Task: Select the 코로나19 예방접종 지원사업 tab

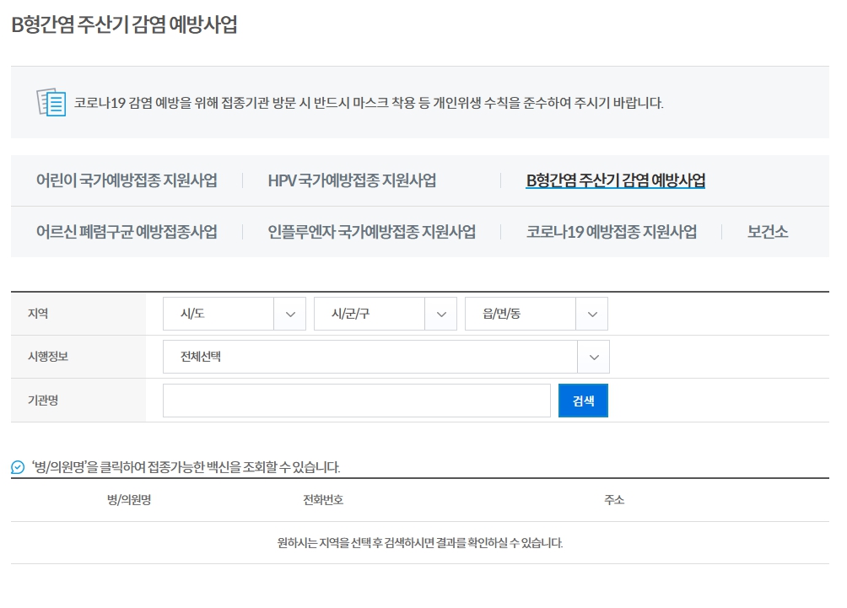Action: pyautogui.click(x=610, y=231)
